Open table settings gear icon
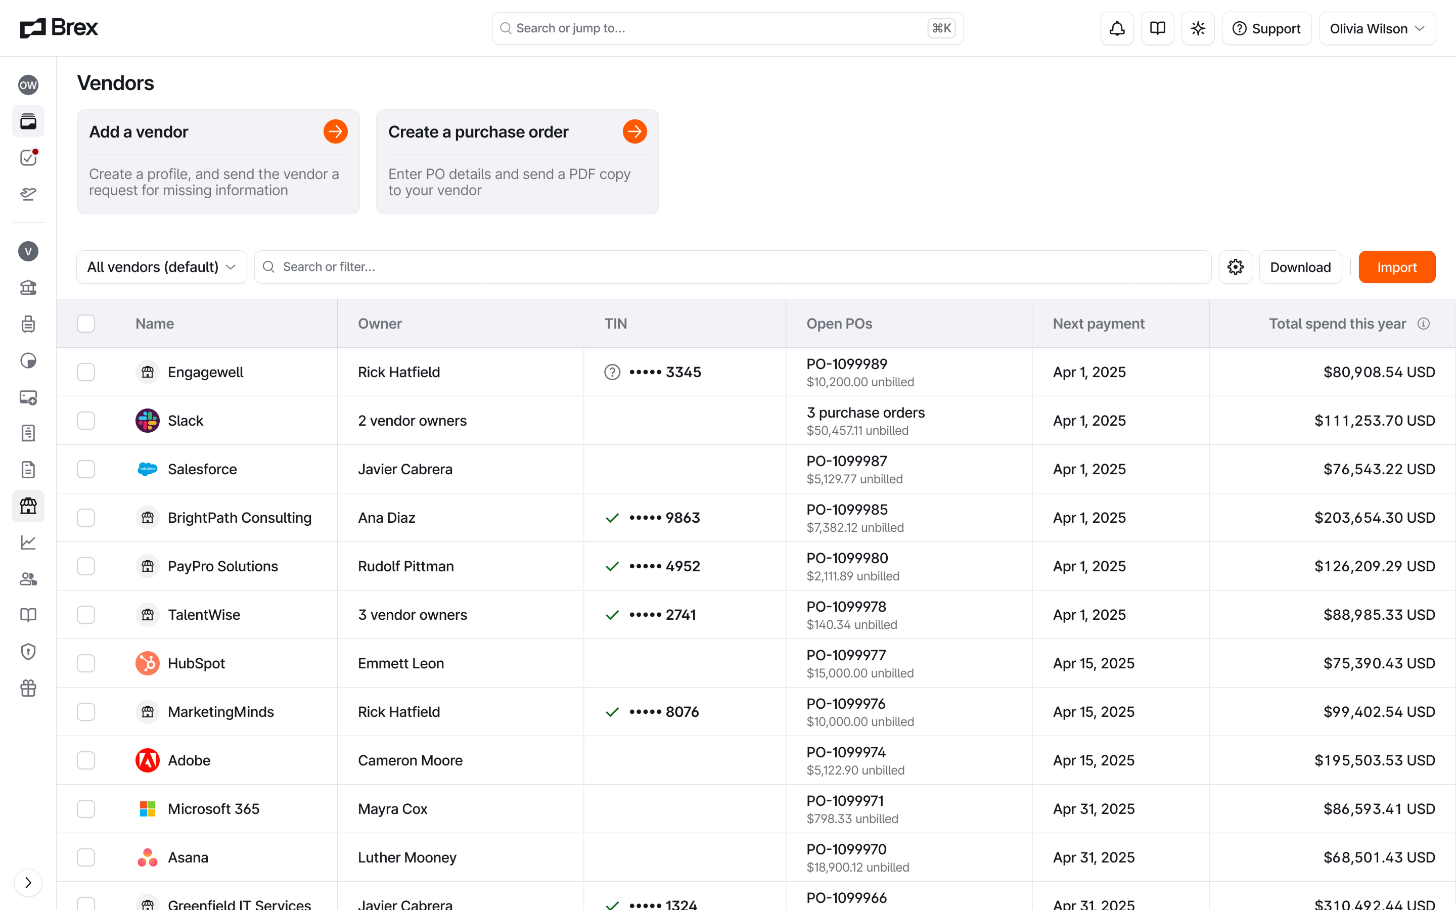 click(1235, 267)
